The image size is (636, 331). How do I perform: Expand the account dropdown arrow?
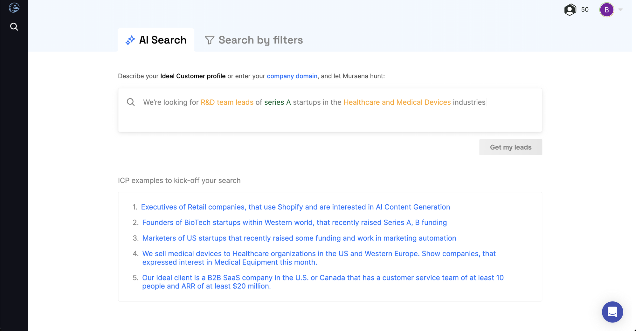(620, 10)
